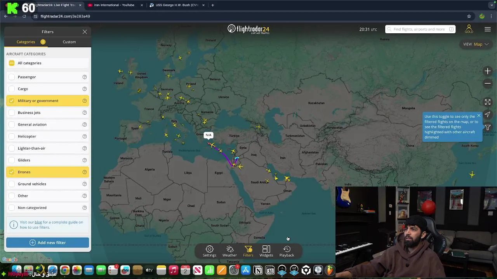Uncheck the Drones category
Viewport: 497px width, 279px height.
[12, 172]
